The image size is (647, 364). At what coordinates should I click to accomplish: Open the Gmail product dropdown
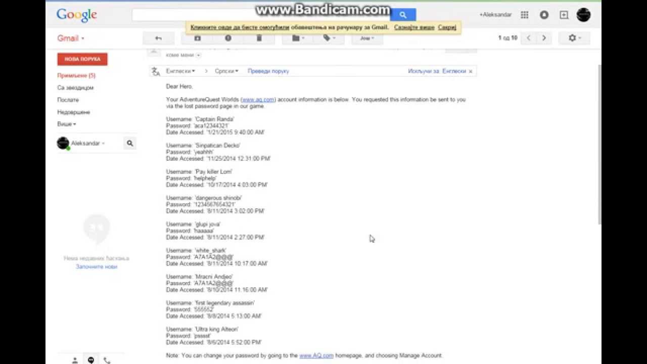click(71, 38)
